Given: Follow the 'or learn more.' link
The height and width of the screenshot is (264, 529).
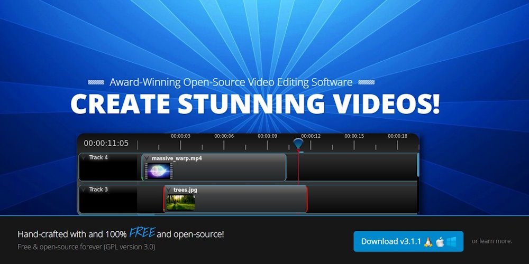Looking at the screenshot, I should [x=492, y=241].
